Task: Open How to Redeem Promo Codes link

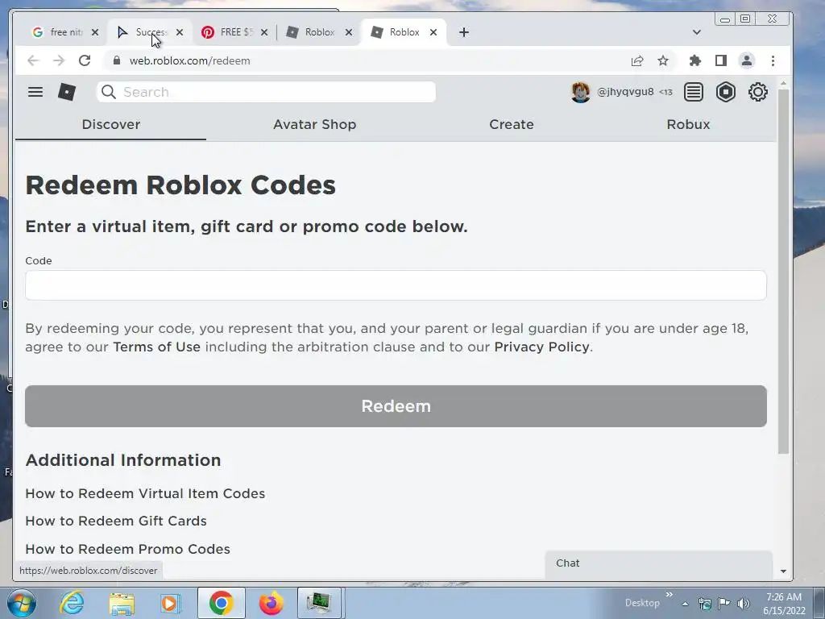Action: (128, 549)
